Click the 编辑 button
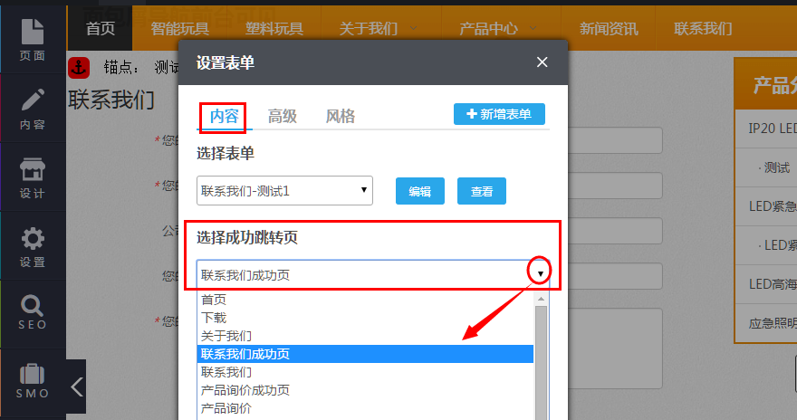 coord(419,191)
